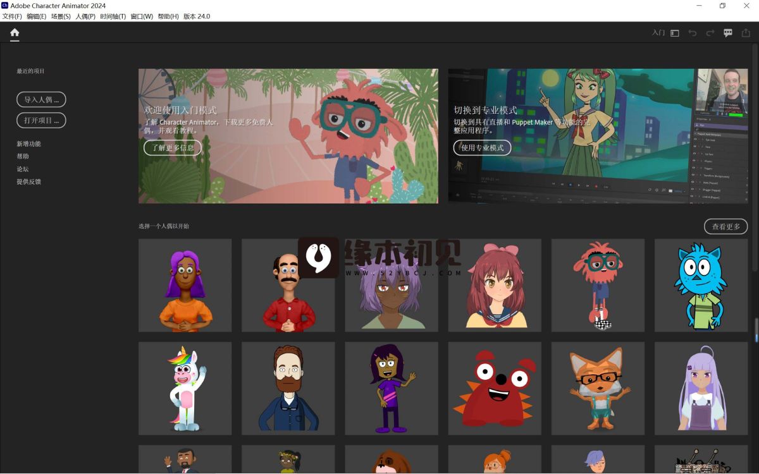Click the 导入人偶... button
759x474 pixels.
coord(41,99)
